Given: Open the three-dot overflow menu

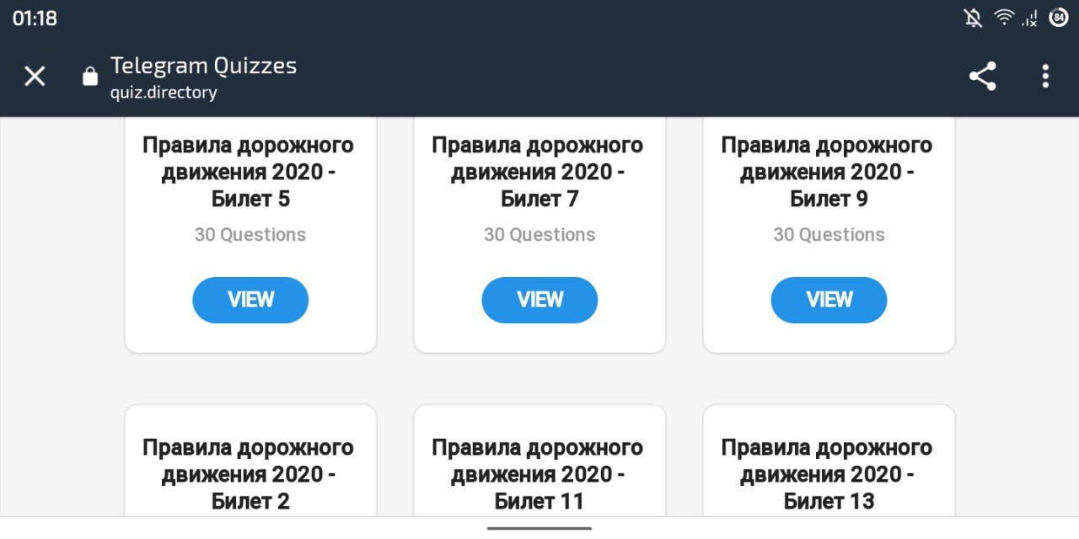Looking at the screenshot, I should pyautogui.click(x=1045, y=77).
